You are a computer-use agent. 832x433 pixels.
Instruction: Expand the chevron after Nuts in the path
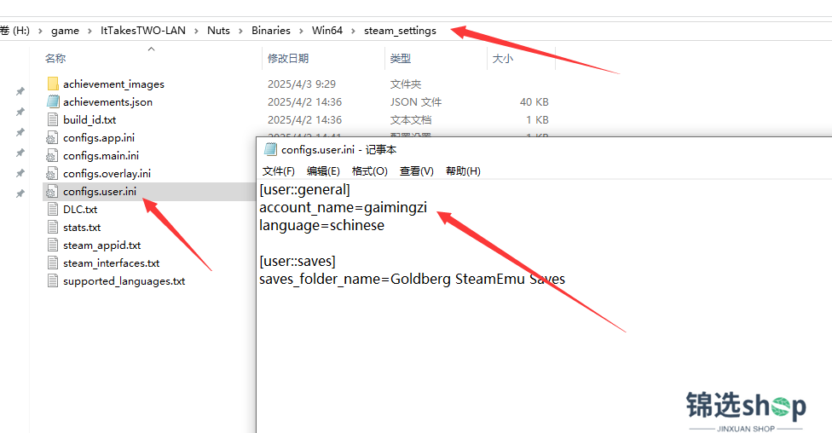coord(240,31)
